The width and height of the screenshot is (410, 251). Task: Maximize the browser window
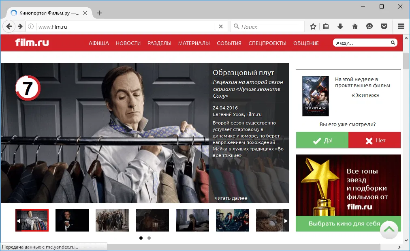tap(382, 6)
